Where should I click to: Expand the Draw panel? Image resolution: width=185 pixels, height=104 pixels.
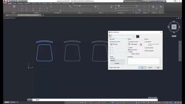click(x=14, y=13)
